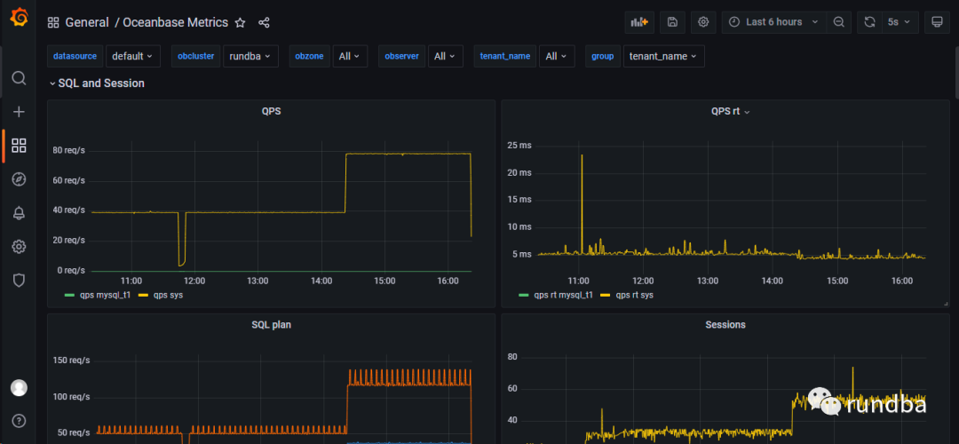This screenshot has width=959, height=444.
Task: Refresh the dashboard now
Action: (869, 22)
